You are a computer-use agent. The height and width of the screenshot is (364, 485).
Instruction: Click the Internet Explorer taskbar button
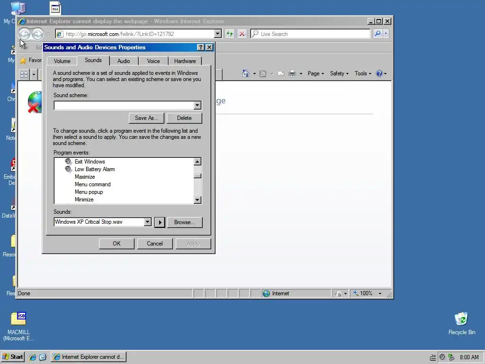pos(89,357)
